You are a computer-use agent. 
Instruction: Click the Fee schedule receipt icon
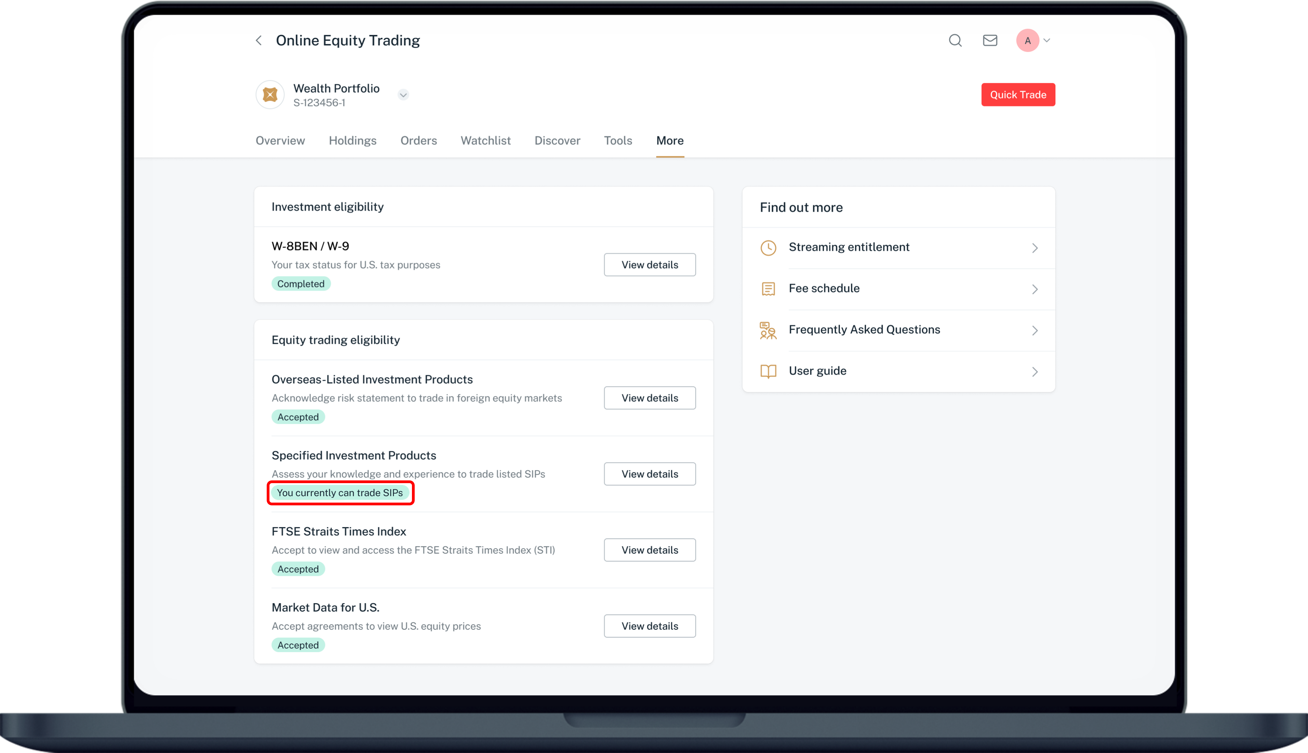point(768,289)
